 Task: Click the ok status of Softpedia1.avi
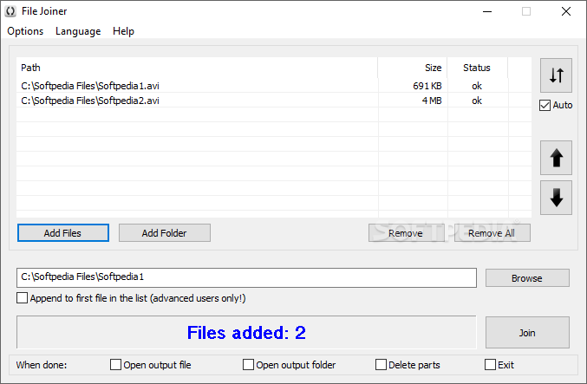point(477,86)
